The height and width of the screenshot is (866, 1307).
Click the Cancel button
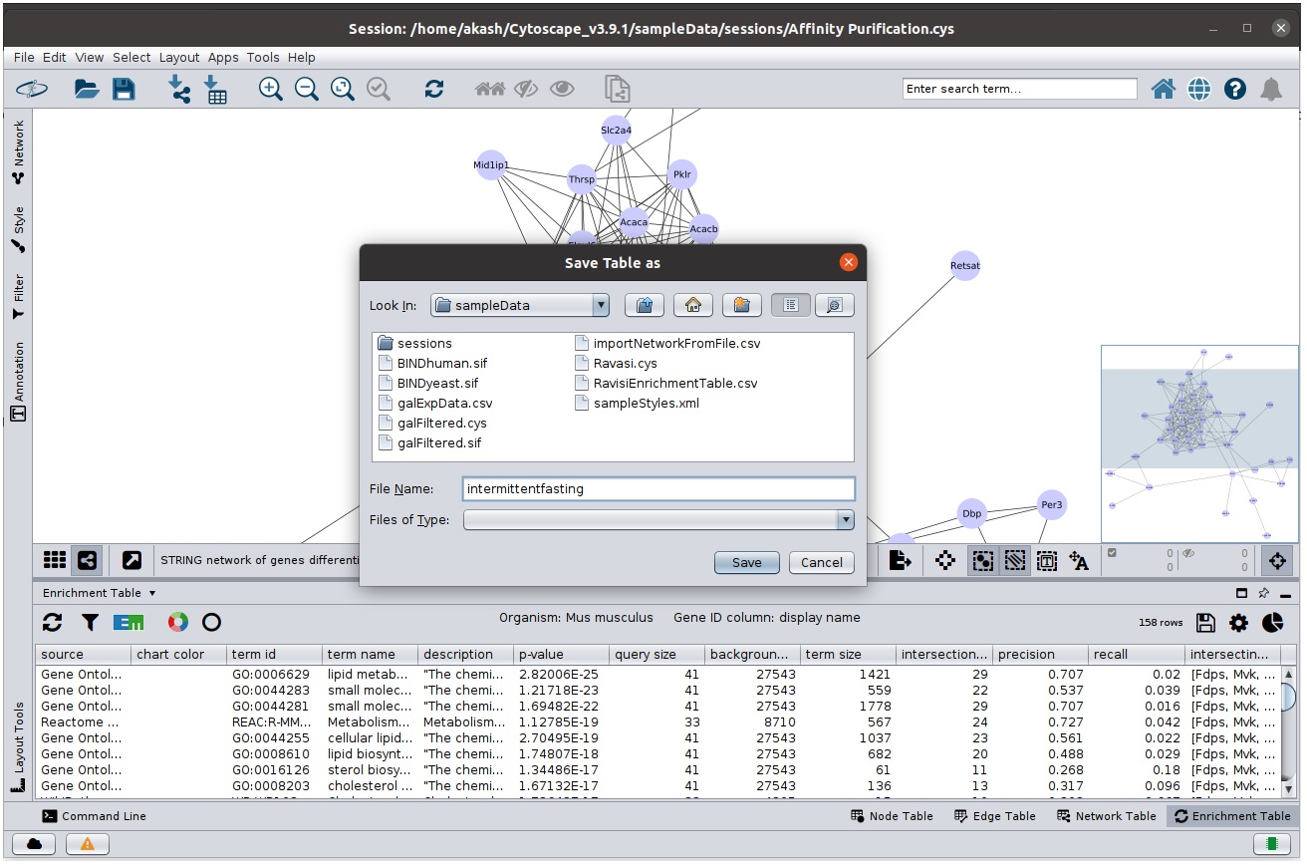(x=821, y=563)
